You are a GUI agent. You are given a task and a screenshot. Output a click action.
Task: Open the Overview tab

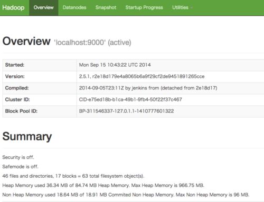[x=44, y=7]
